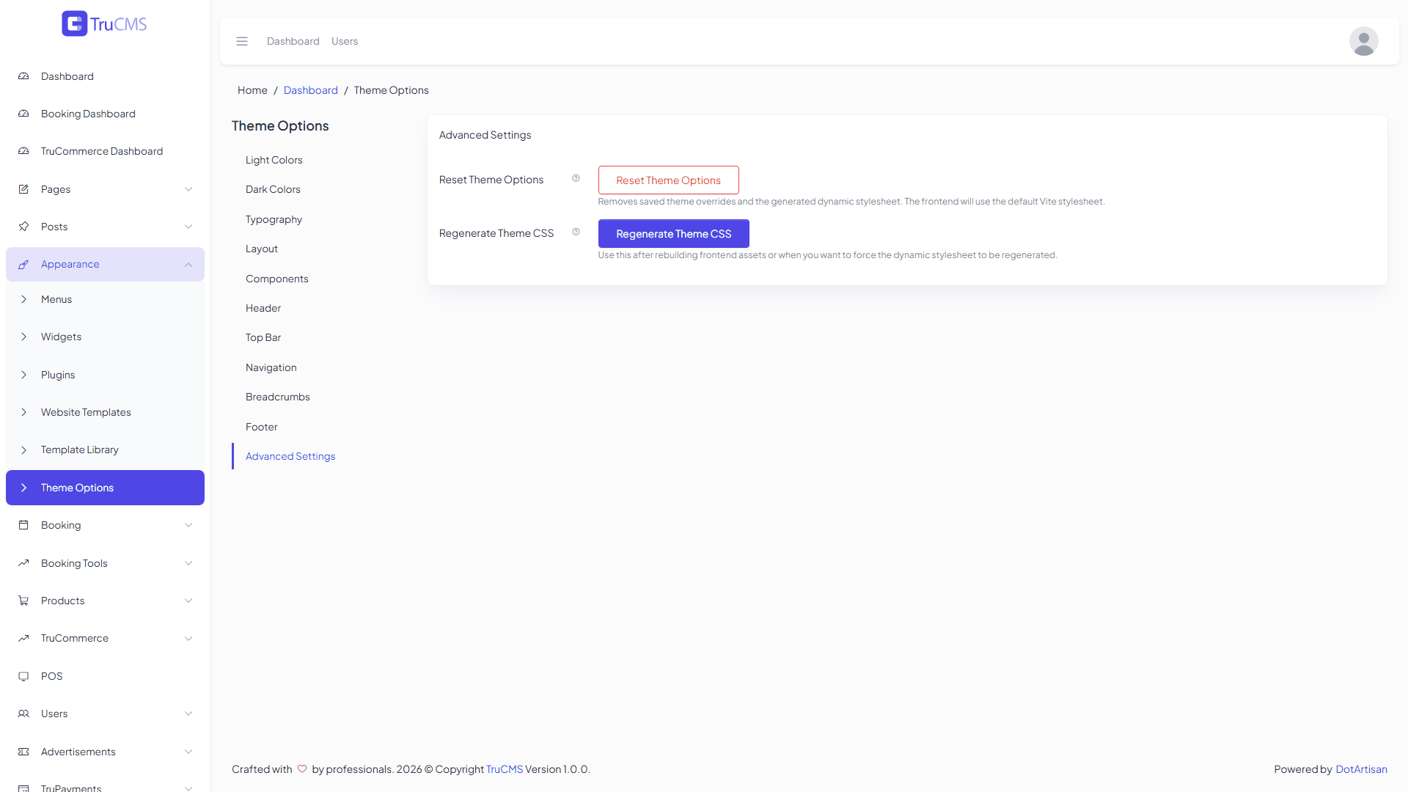Expand the Booking Tools chevron
Screen dimensions: 1408x792
point(188,563)
